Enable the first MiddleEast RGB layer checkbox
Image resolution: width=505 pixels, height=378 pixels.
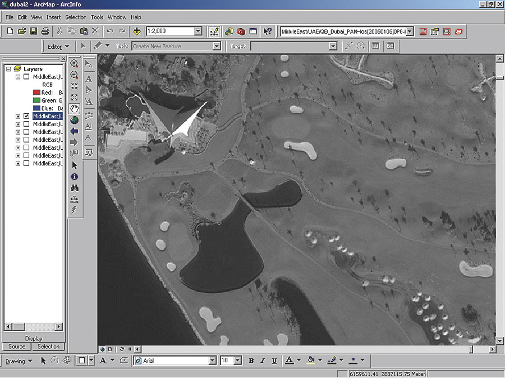(26, 77)
